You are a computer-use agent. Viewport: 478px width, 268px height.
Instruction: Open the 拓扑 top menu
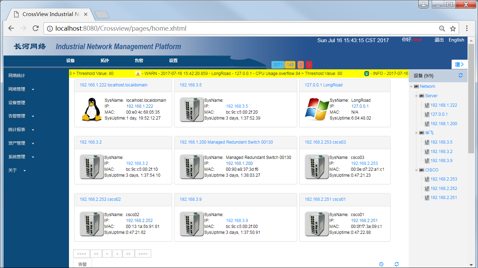[105, 61]
